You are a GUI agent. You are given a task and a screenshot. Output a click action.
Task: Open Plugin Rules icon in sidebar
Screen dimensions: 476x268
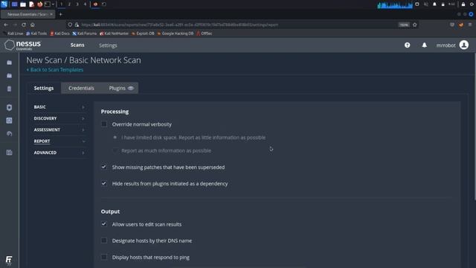[x=10, y=121]
